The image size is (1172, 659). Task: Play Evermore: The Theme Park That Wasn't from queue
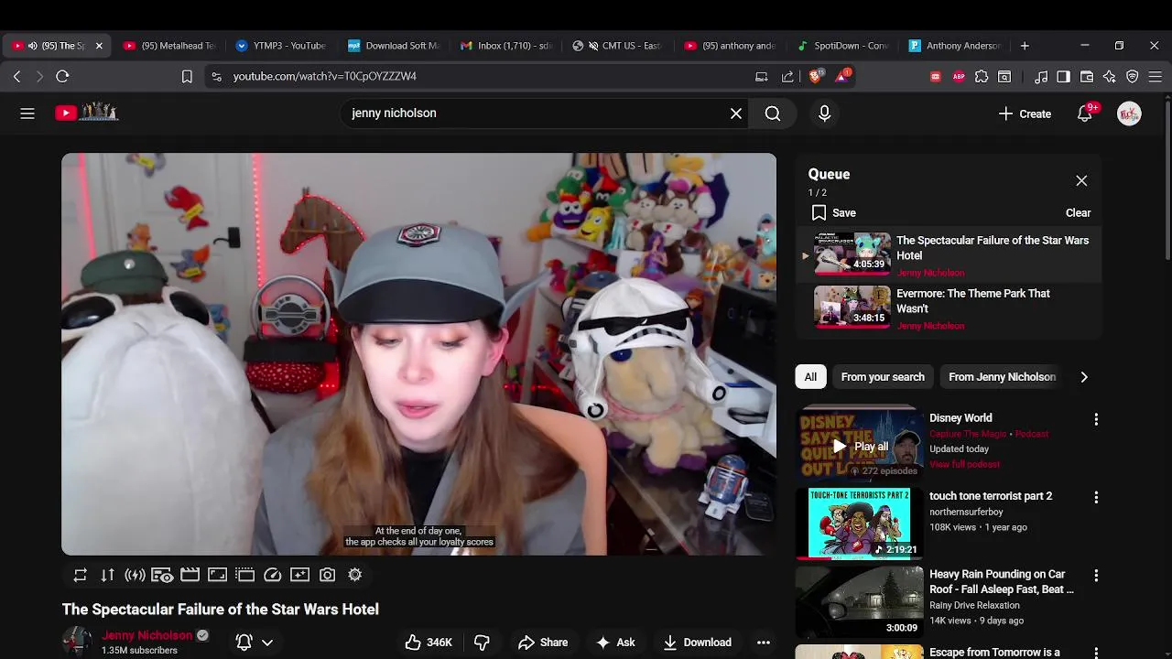point(948,308)
